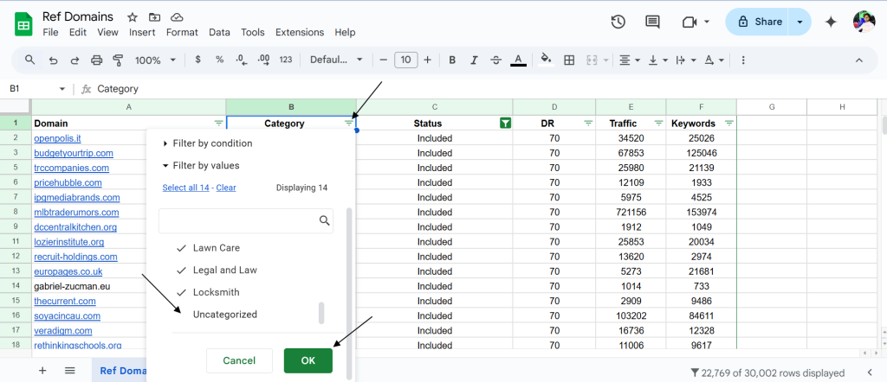Start a video meeting with camera icon
The height and width of the screenshot is (382, 887).
pyautogui.click(x=689, y=22)
